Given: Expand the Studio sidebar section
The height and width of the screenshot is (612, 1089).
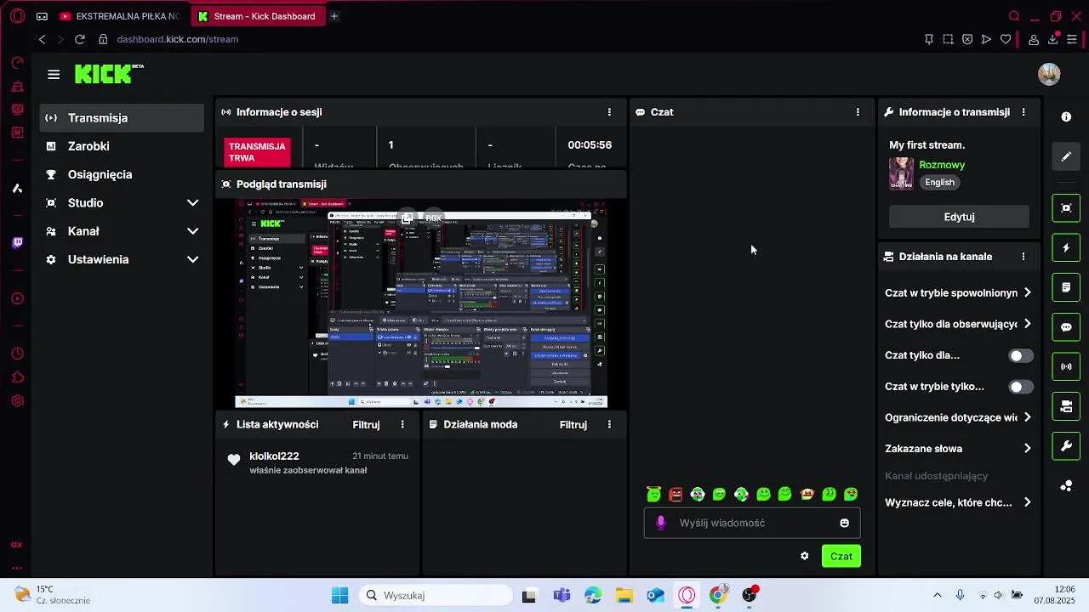Looking at the screenshot, I should (122, 203).
